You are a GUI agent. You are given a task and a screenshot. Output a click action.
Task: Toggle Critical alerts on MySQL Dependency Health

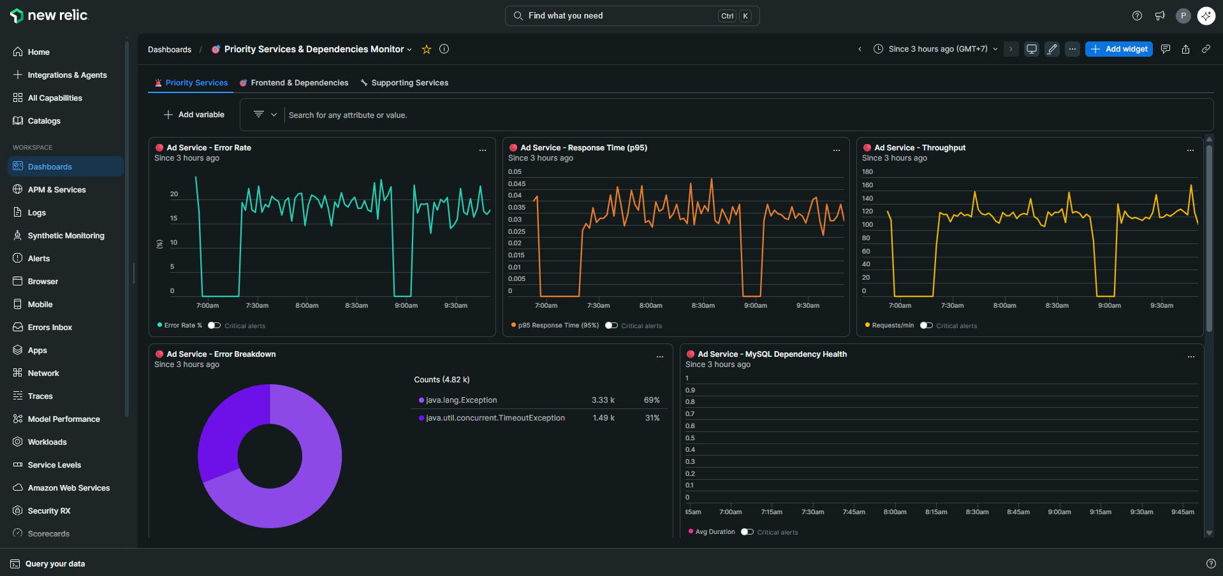click(747, 531)
